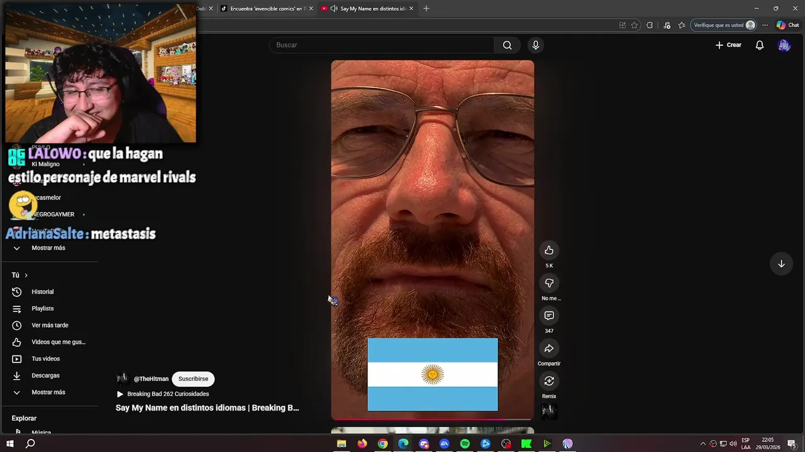Open a new browser tab
This screenshot has height=452, width=805.
(426, 9)
